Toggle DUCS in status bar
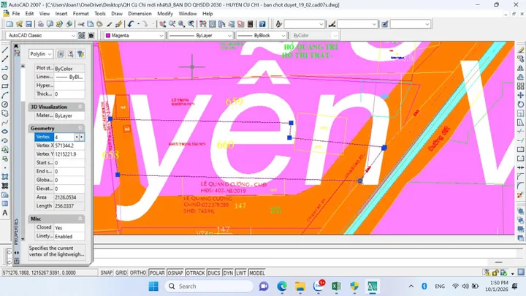The image size is (526, 296). coord(213,273)
